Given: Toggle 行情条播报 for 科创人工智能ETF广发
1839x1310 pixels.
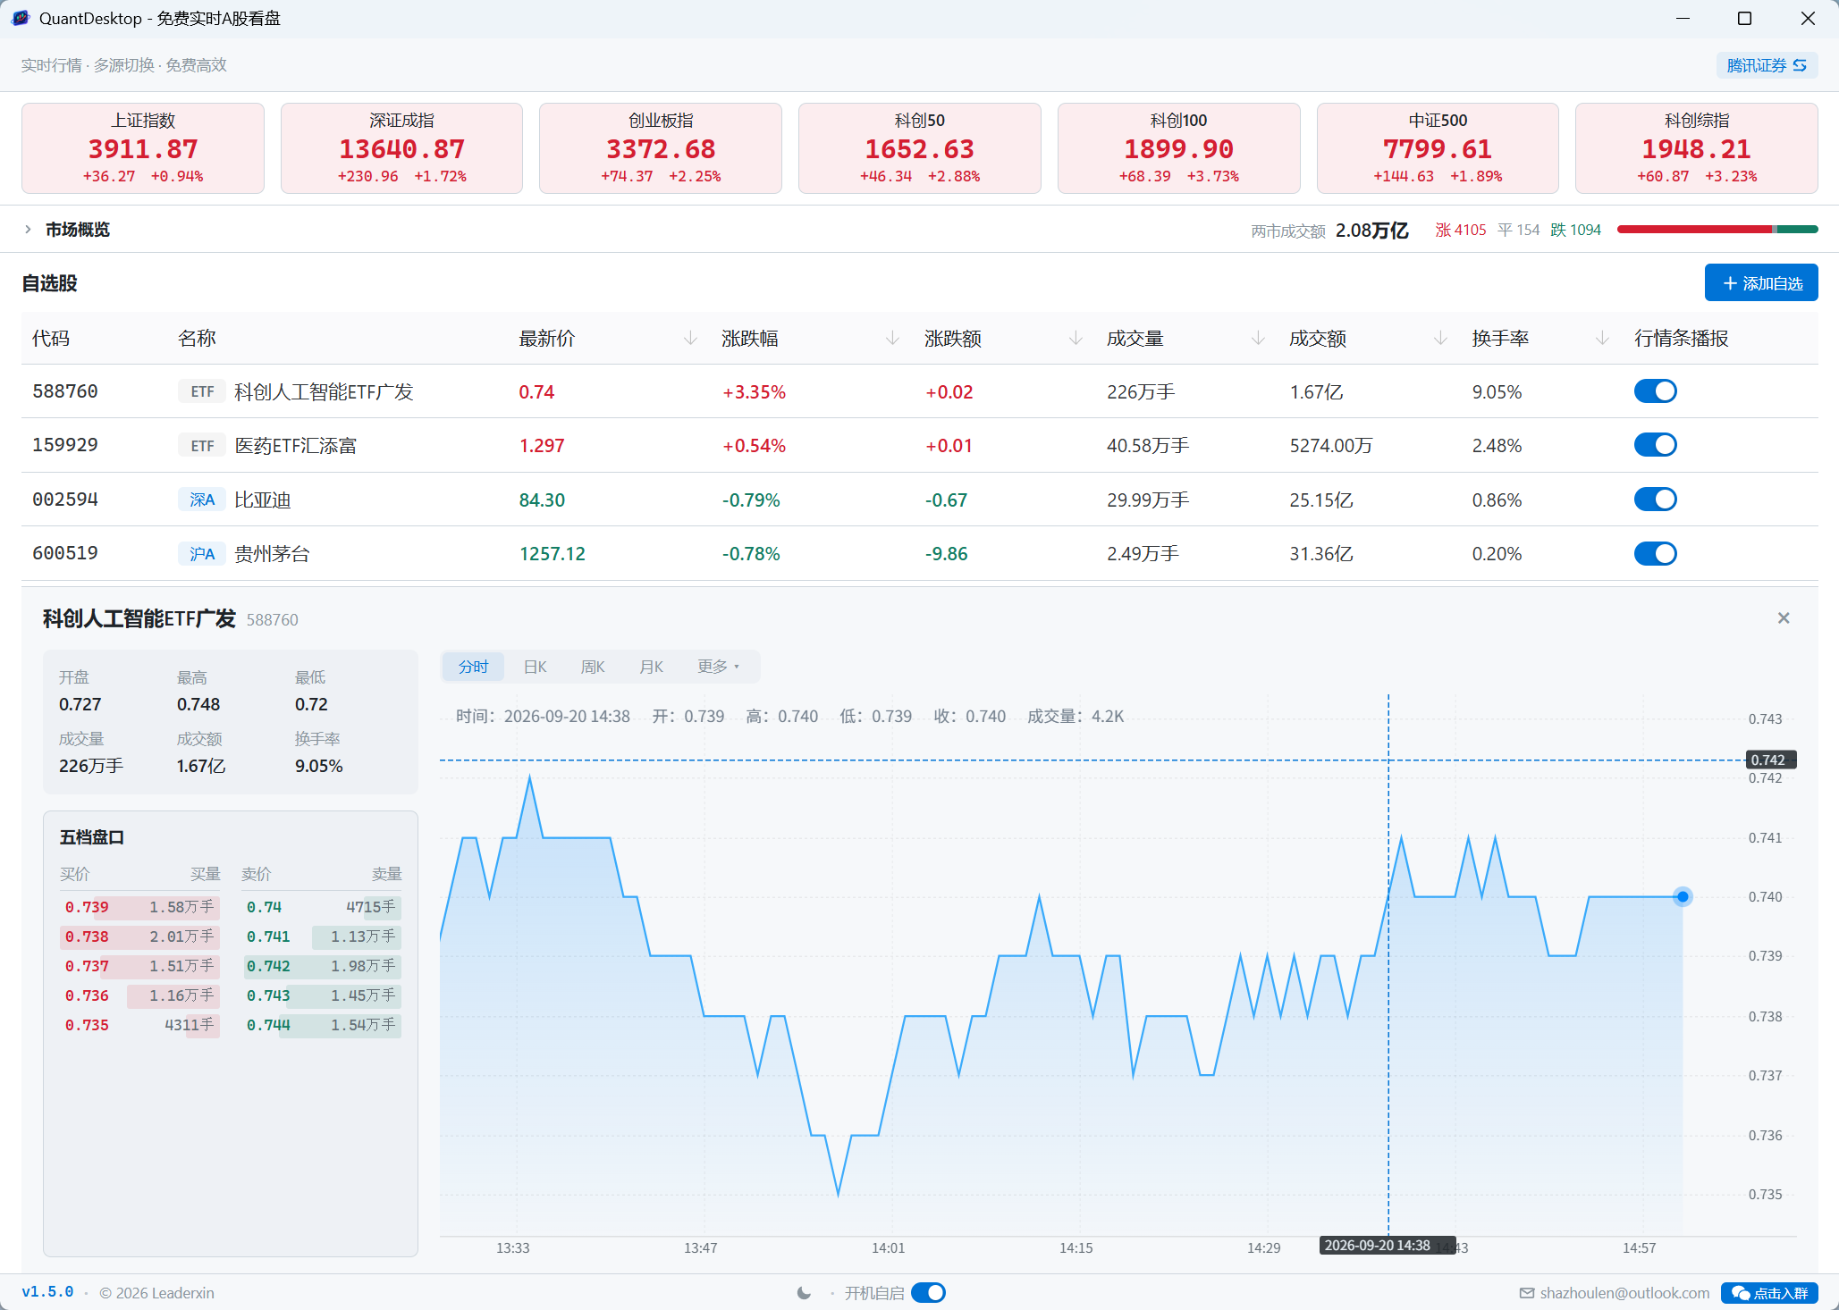Looking at the screenshot, I should (x=1655, y=391).
